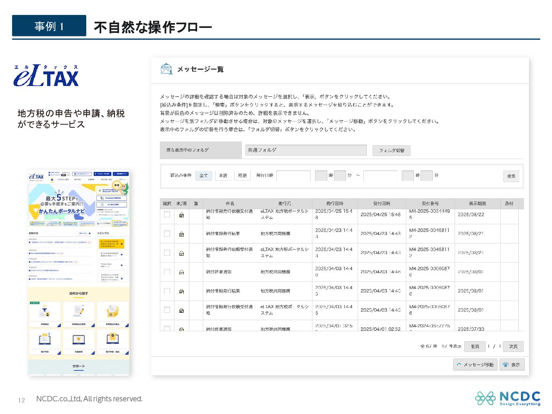This screenshot has height=414, width=552.
Task: Click the 全 67 件 count text
Action: click(429, 346)
